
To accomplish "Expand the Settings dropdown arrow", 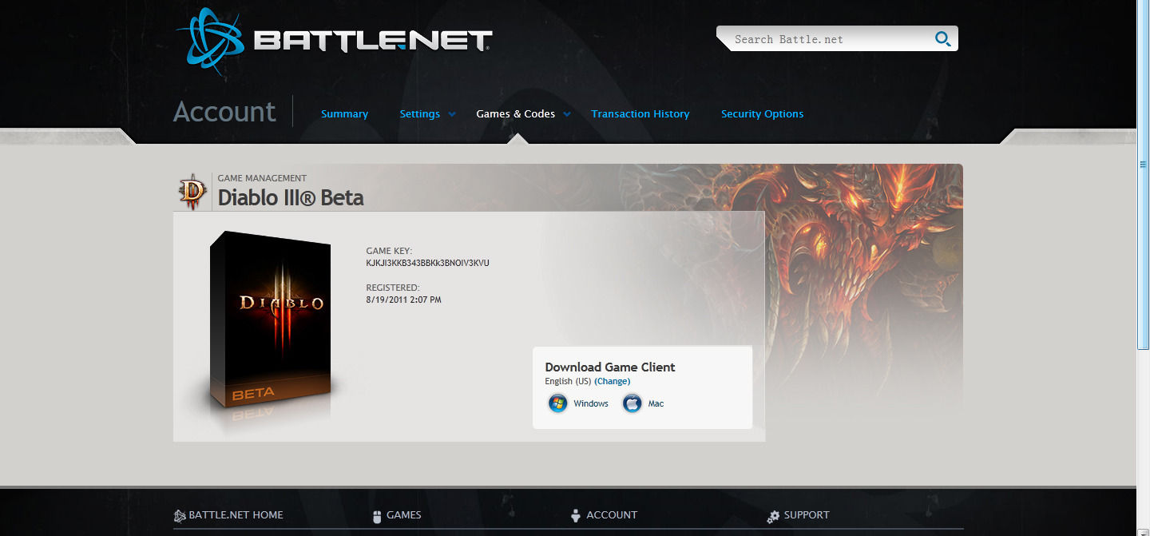I will (x=452, y=114).
